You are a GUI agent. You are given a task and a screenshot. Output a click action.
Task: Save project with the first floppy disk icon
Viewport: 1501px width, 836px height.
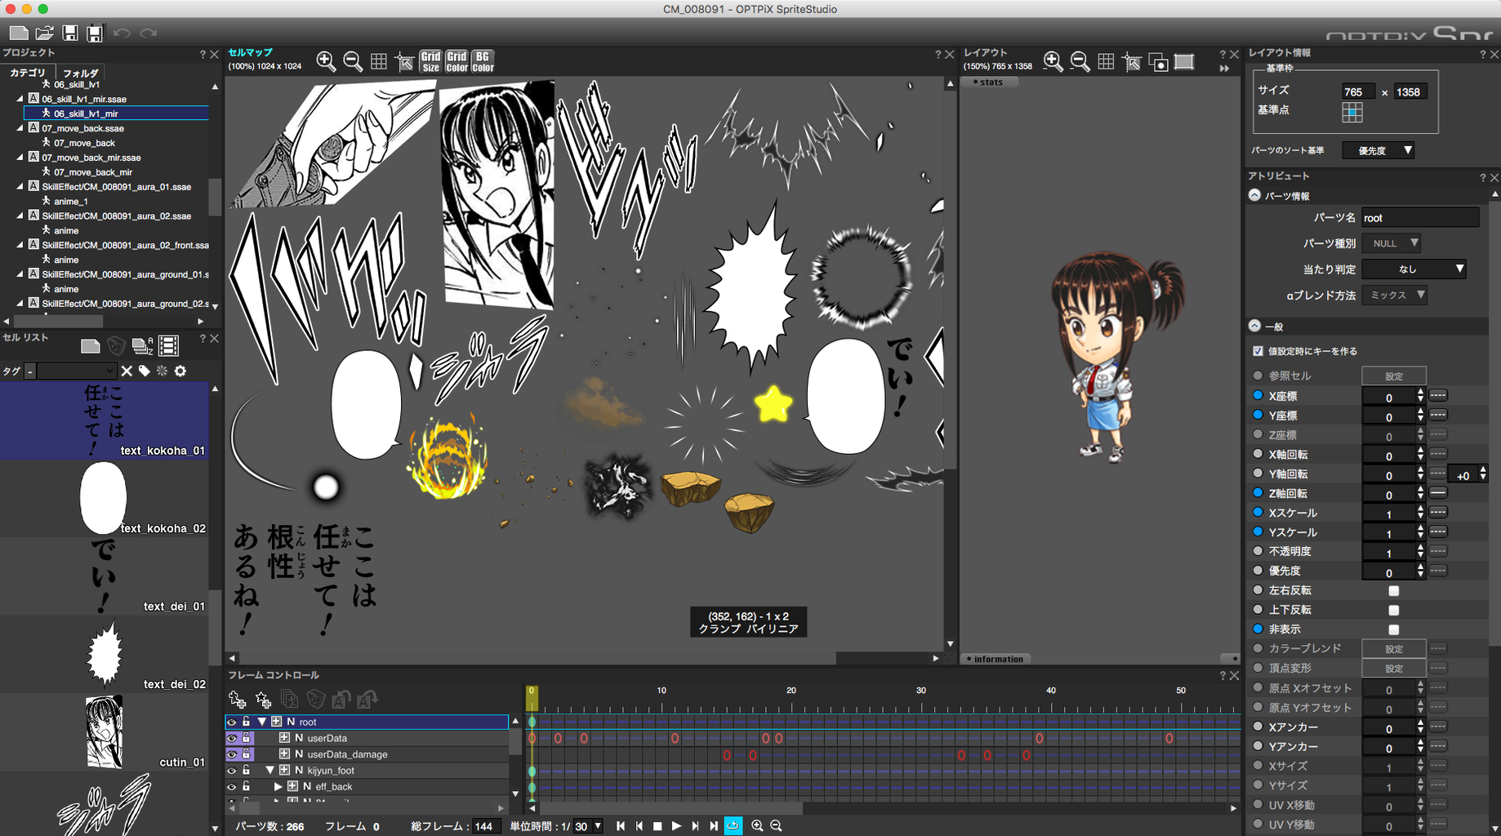70,33
